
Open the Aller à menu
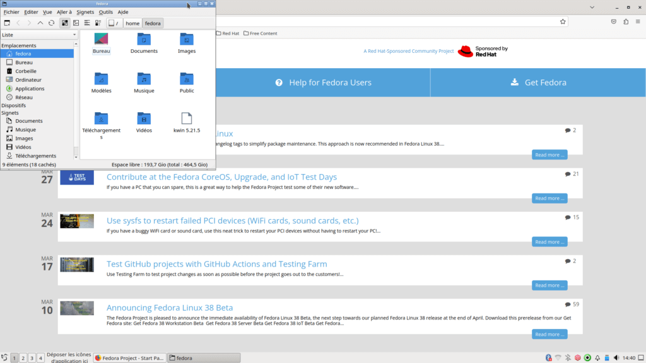tap(64, 12)
